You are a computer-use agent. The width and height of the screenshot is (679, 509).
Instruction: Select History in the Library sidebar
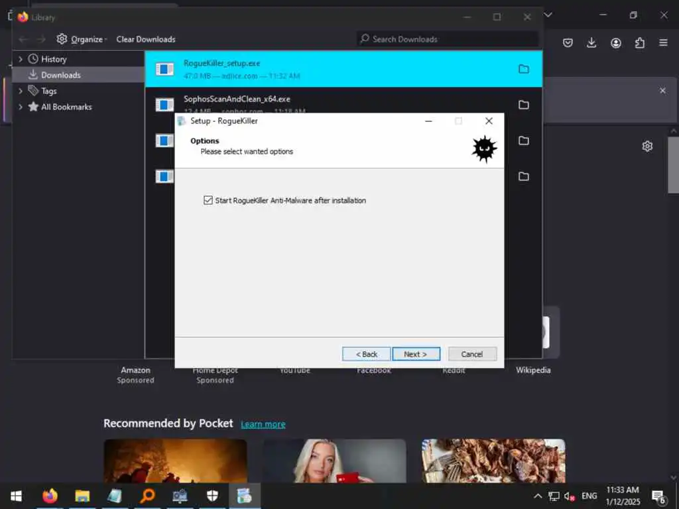point(53,59)
